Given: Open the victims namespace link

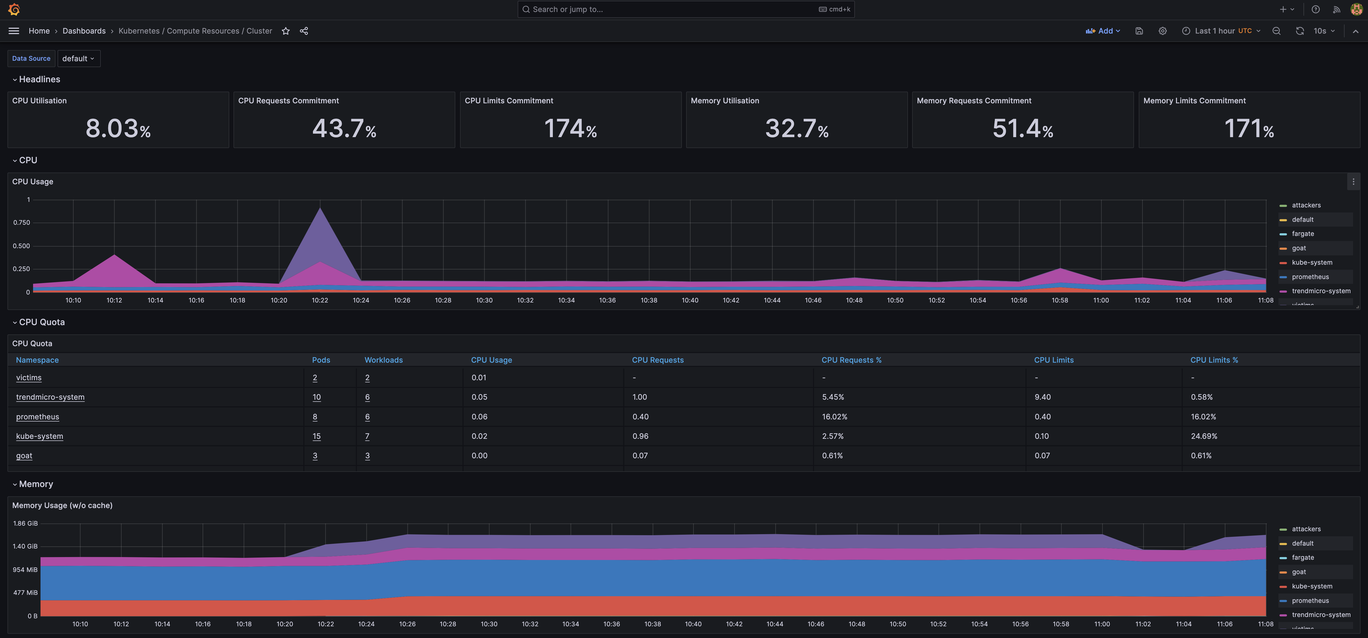Looking at the screenshot, I should click(x=29, y=378).
